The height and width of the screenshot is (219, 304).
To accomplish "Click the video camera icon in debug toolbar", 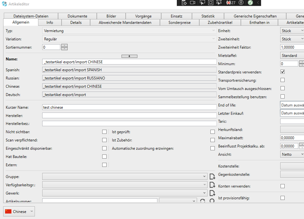I will click(193, 3).
